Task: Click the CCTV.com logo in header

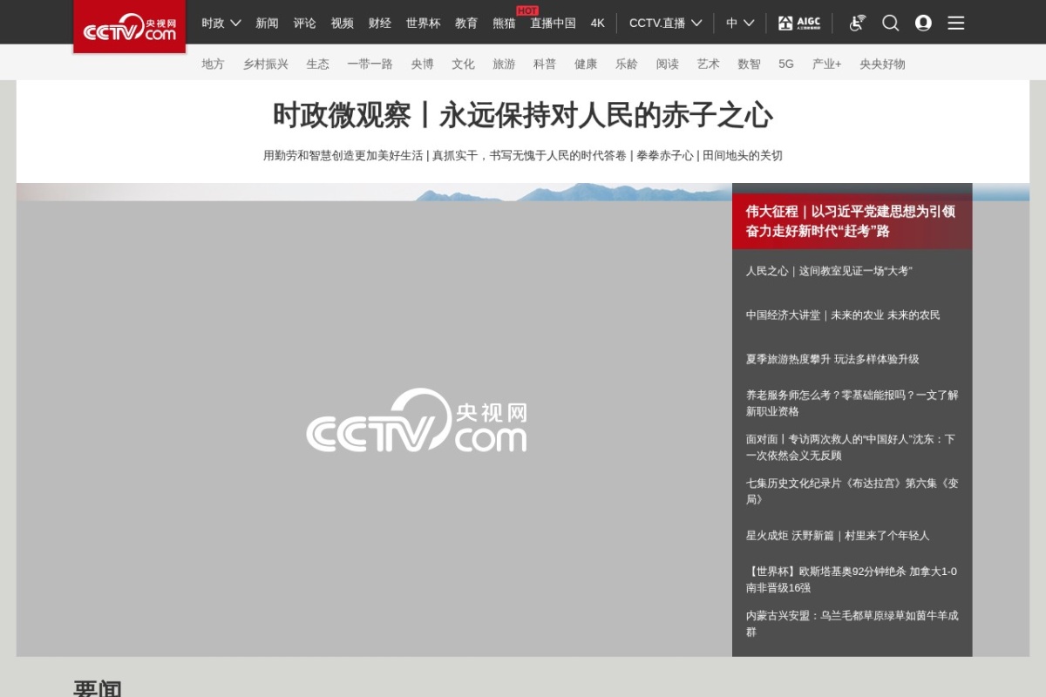Action: click(129, 26)
